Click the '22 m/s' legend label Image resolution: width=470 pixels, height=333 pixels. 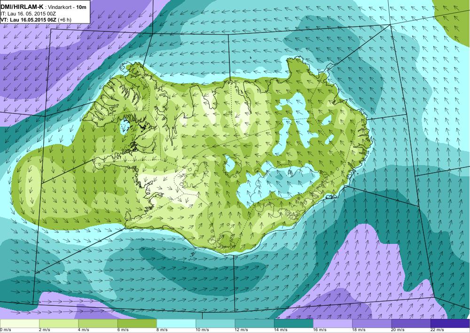click(437, 330)
